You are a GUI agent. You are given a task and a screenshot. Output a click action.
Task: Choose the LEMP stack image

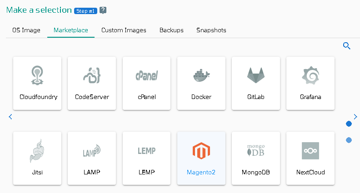pyautogui.click(x=146, y=158)
